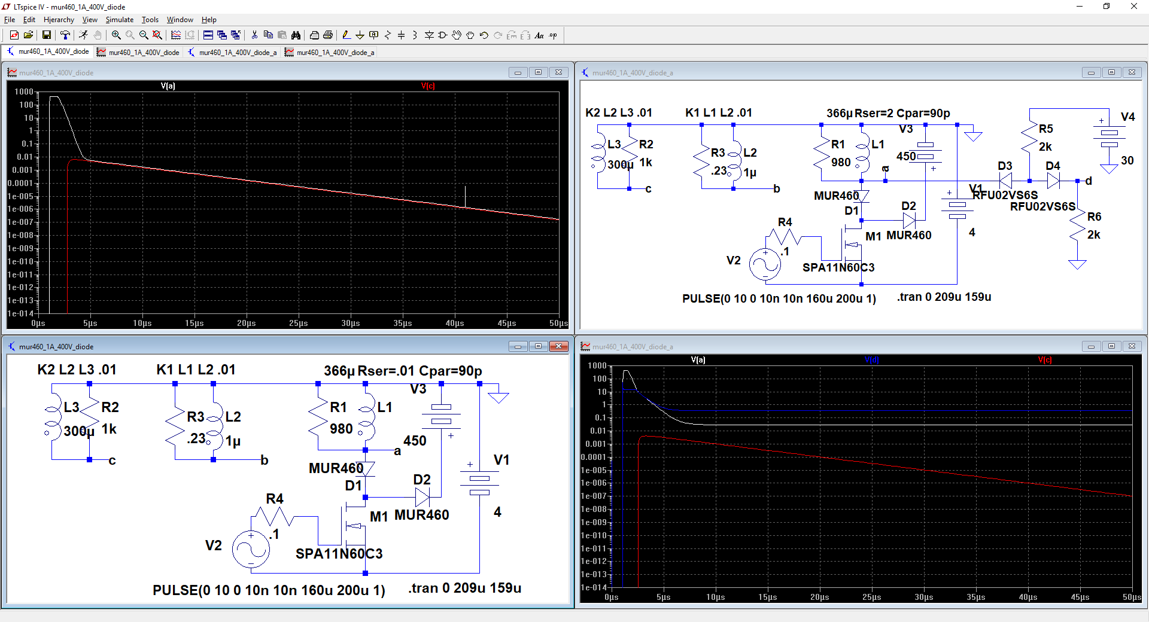
Task: Select the Diode component tool
Action: click(x=429, y=35)
